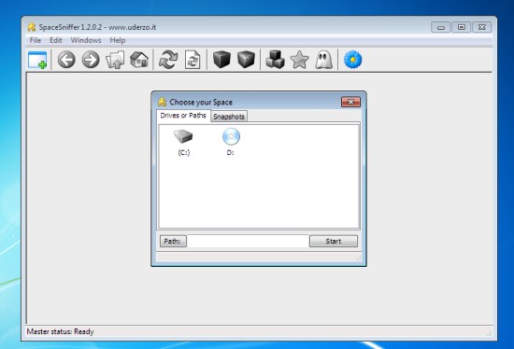Screen dimensions: 514x349
Task: Click the Start button
Action: (x=334, y=242)
